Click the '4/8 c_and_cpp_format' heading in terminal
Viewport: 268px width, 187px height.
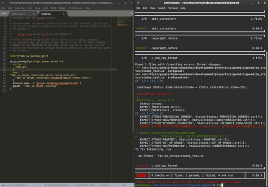click(160, 58)
